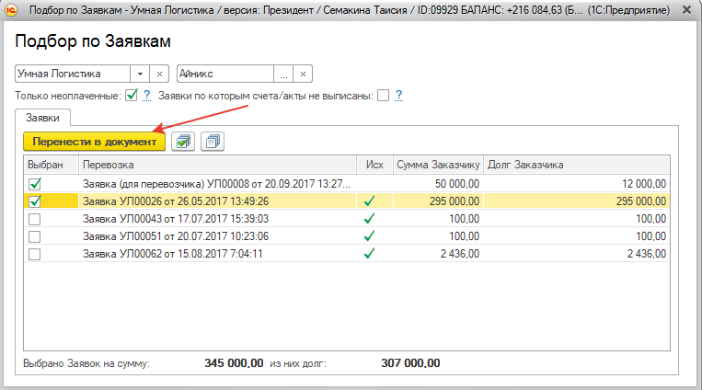Click the Исх checkmark in УЛ00051 row

pos(369,236)
